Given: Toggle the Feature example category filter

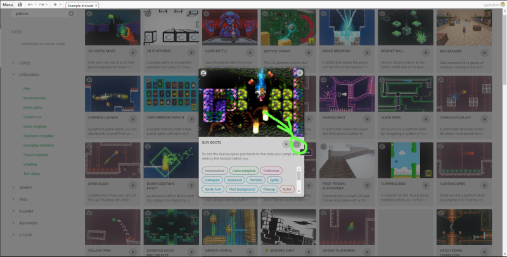Looking at the screenshot, I should (x=35, y=155).
